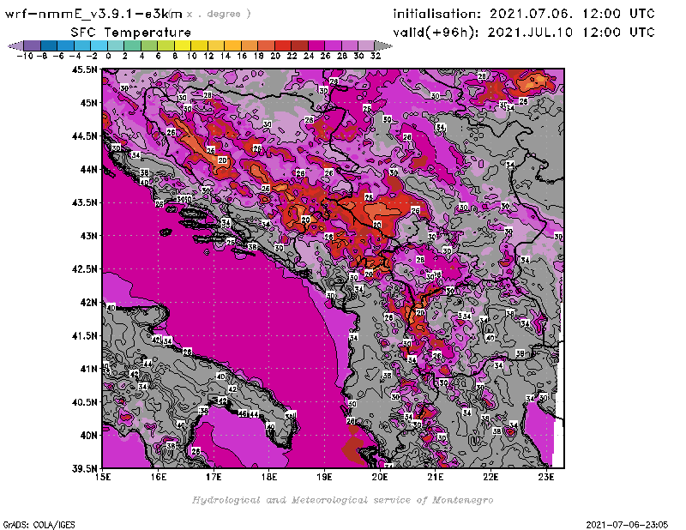
Task: Click the 'valid(+96h): 2021.JUL.10 12:00 UTC' text
Action: tap(524, 32)
